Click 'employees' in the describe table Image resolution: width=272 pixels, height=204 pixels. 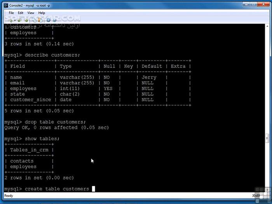pyautogui.click(x=23, y=89)
